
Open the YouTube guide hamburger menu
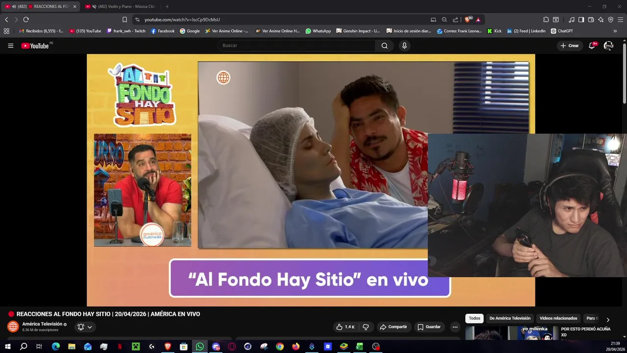10,46
